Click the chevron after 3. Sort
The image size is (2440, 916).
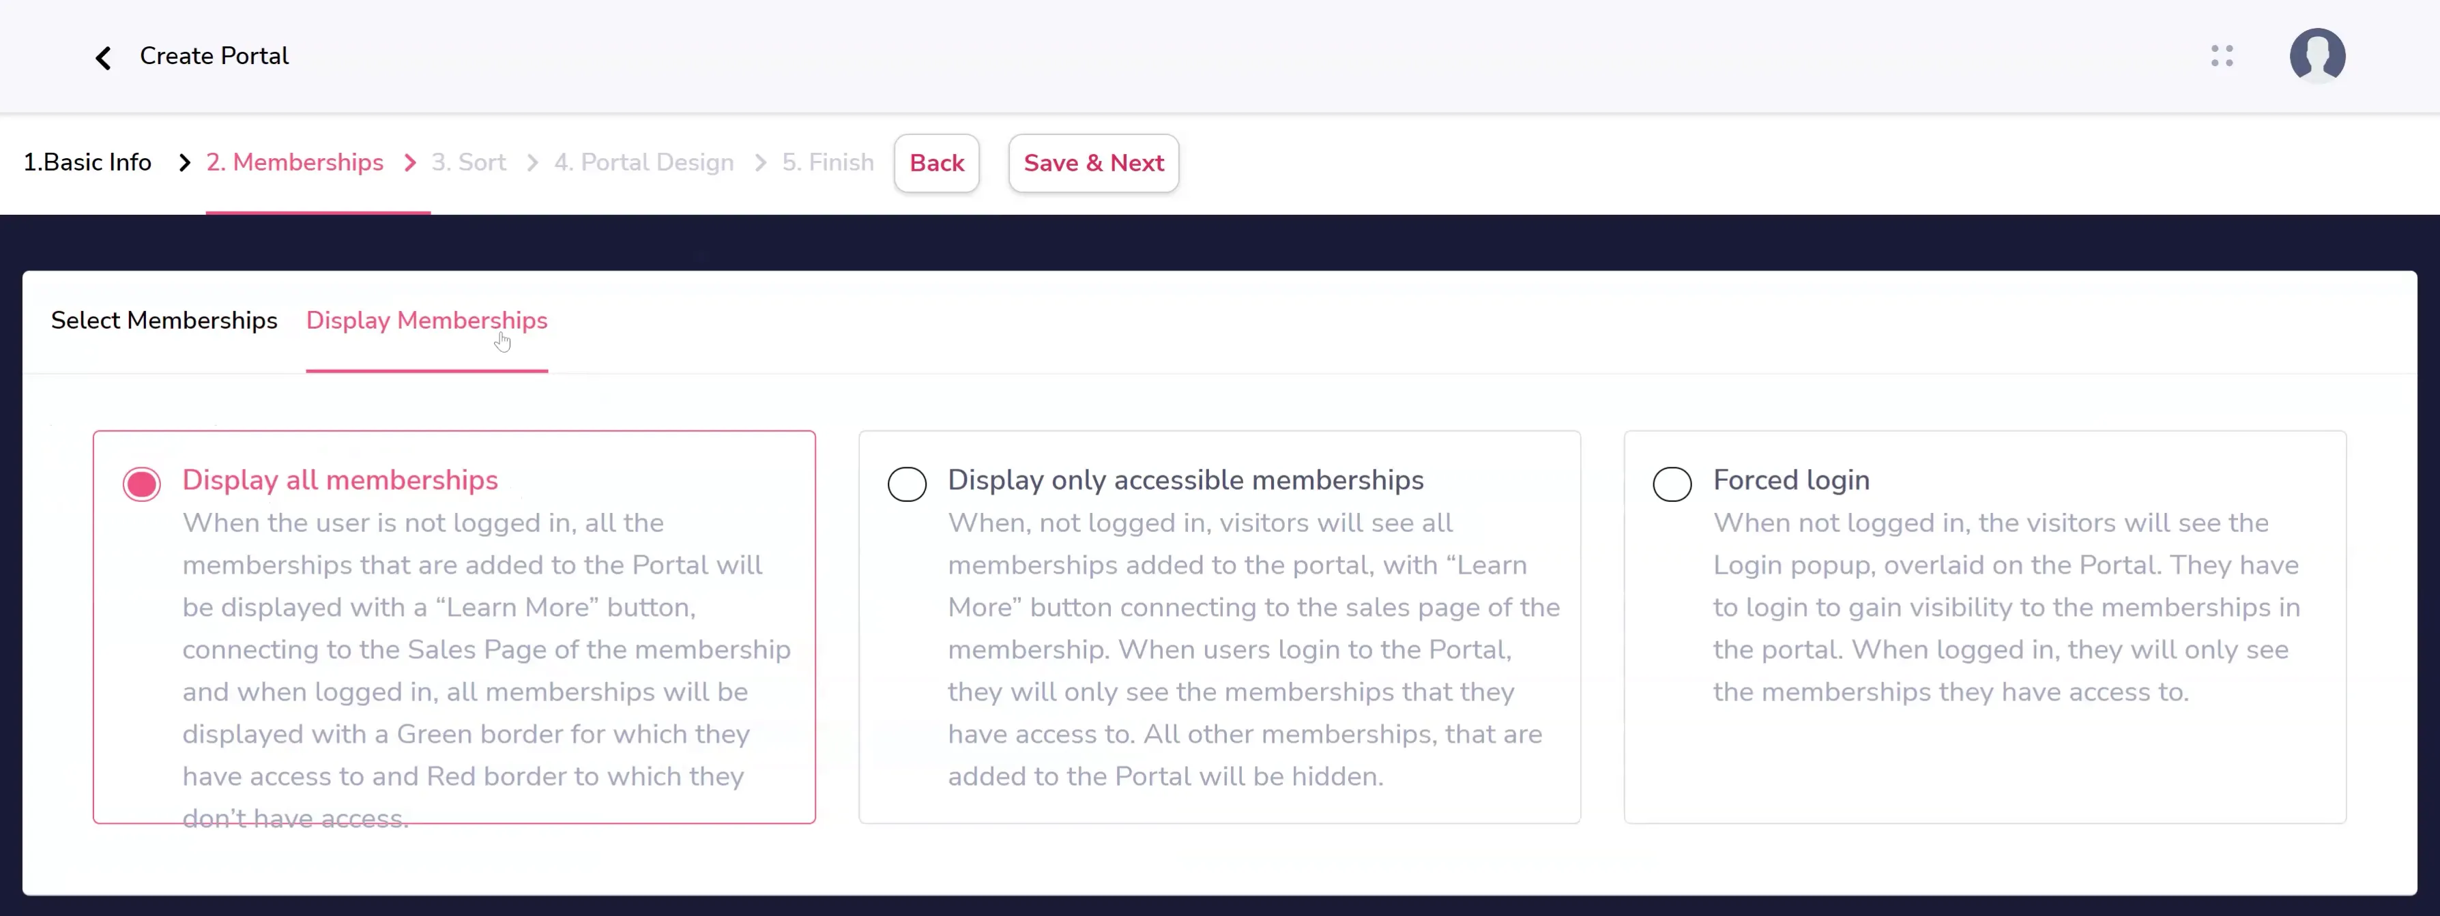tap(532, 163)
